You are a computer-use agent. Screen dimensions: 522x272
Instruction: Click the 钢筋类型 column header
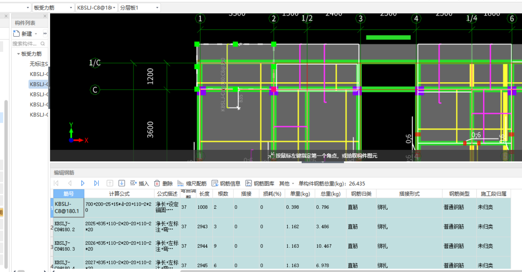[x=459, y=194]
